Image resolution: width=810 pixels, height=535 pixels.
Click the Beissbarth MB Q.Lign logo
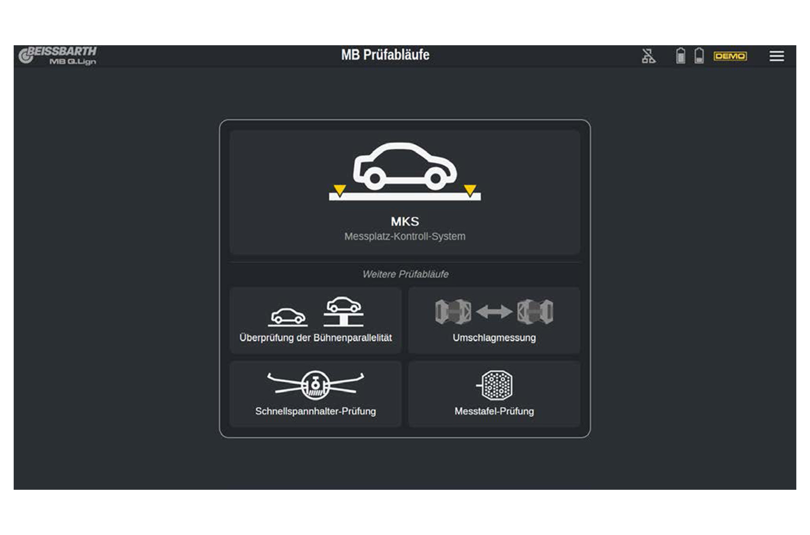(58, 56)
